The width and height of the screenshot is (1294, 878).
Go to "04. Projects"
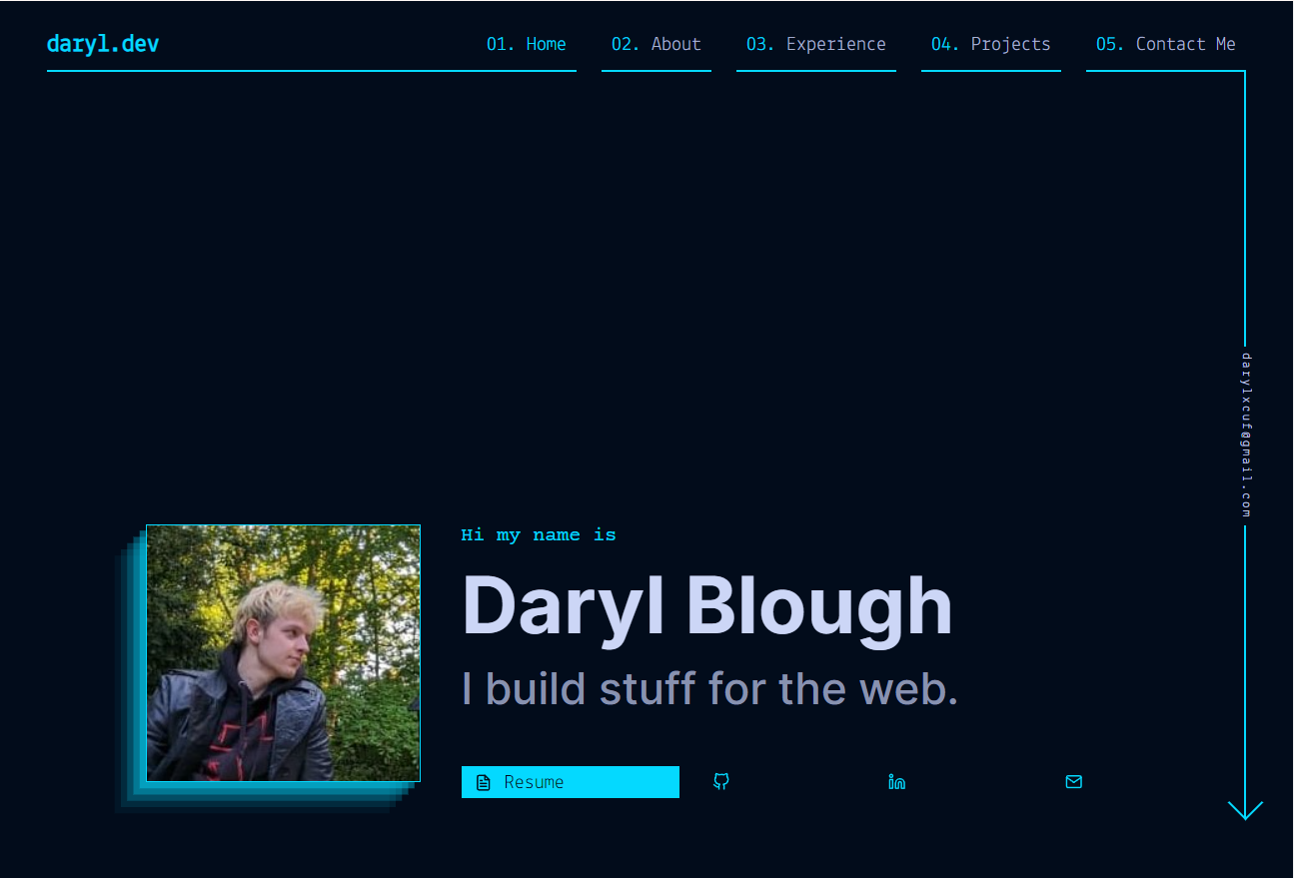coord(990,44)
